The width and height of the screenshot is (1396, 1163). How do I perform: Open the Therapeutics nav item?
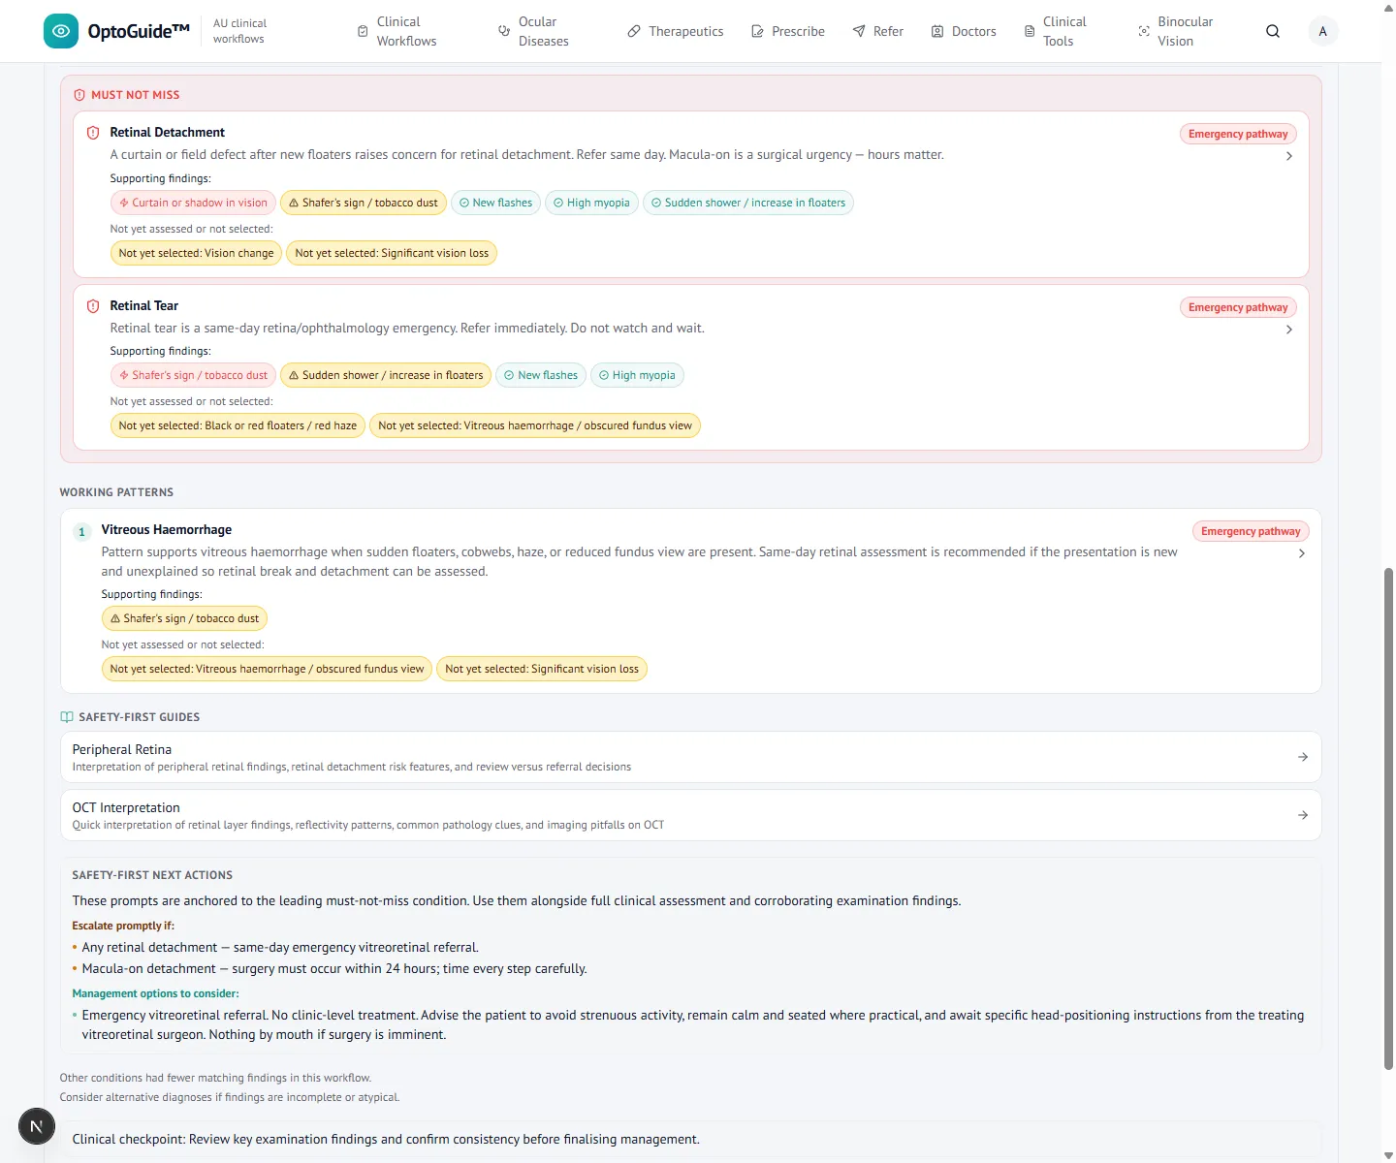tap(676, 31)
